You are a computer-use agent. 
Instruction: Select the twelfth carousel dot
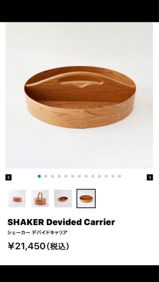pos(113,176)
